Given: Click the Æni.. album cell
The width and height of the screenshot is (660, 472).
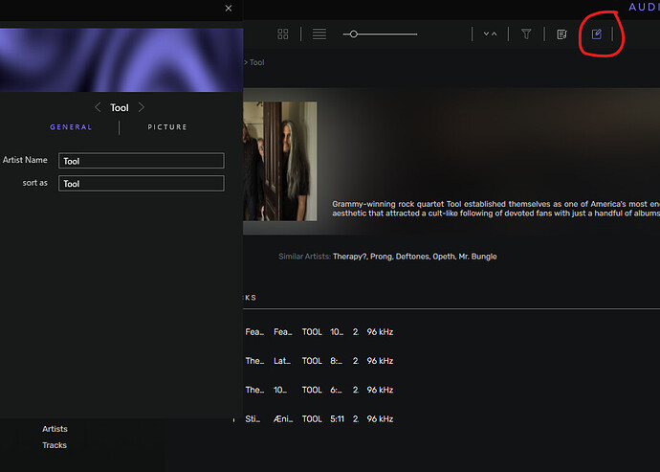Looking at the screenshot, I should pos(283,419).
